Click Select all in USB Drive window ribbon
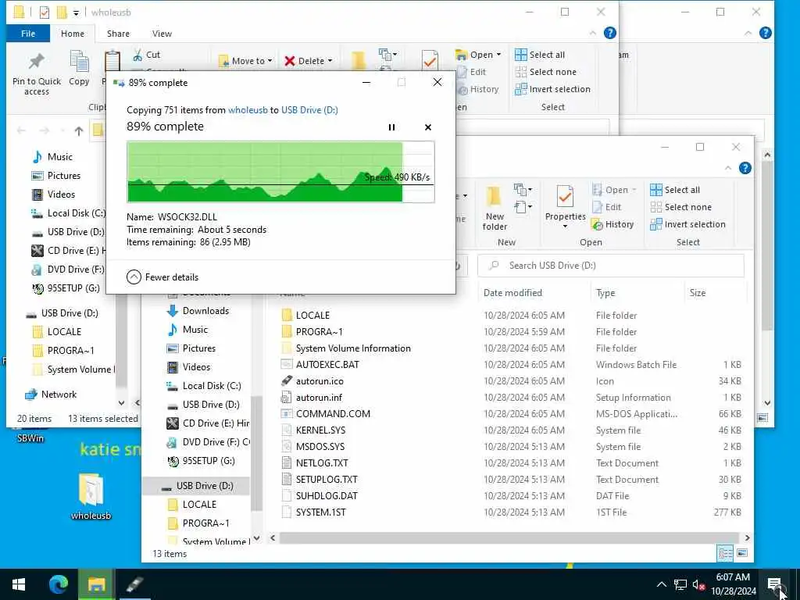This screenshot has width=800, height=600. click(676, 190)
